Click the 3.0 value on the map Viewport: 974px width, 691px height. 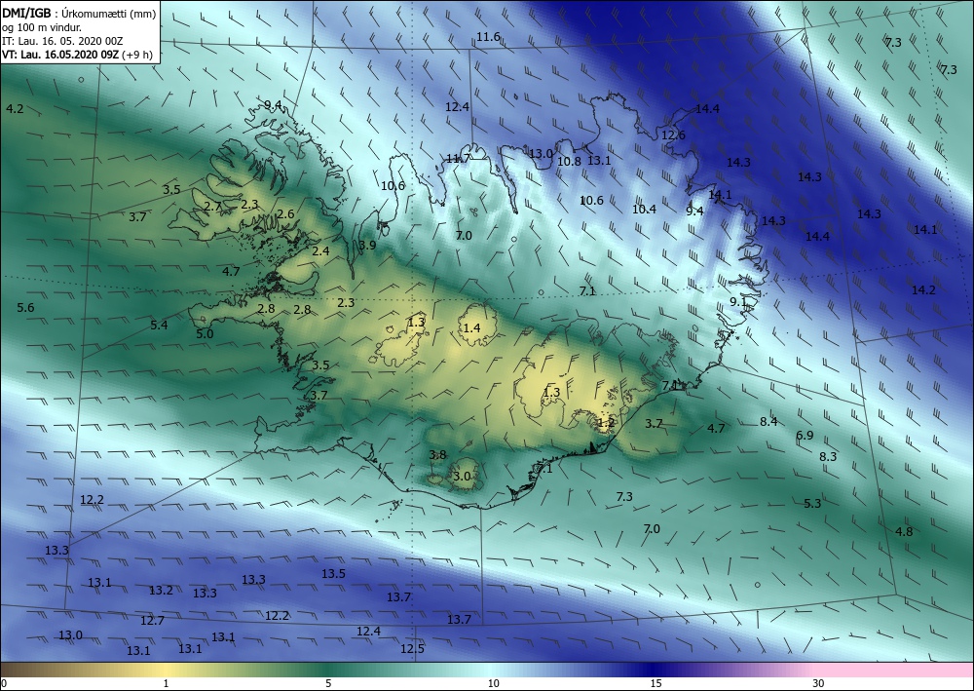coord(462,477)
